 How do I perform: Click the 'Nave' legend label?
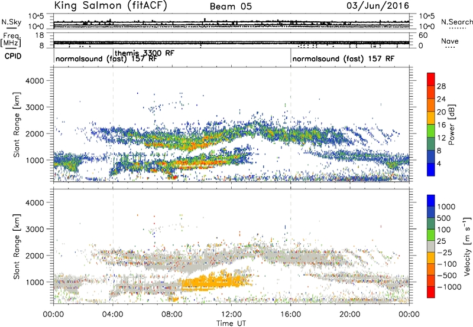point(449,41)
